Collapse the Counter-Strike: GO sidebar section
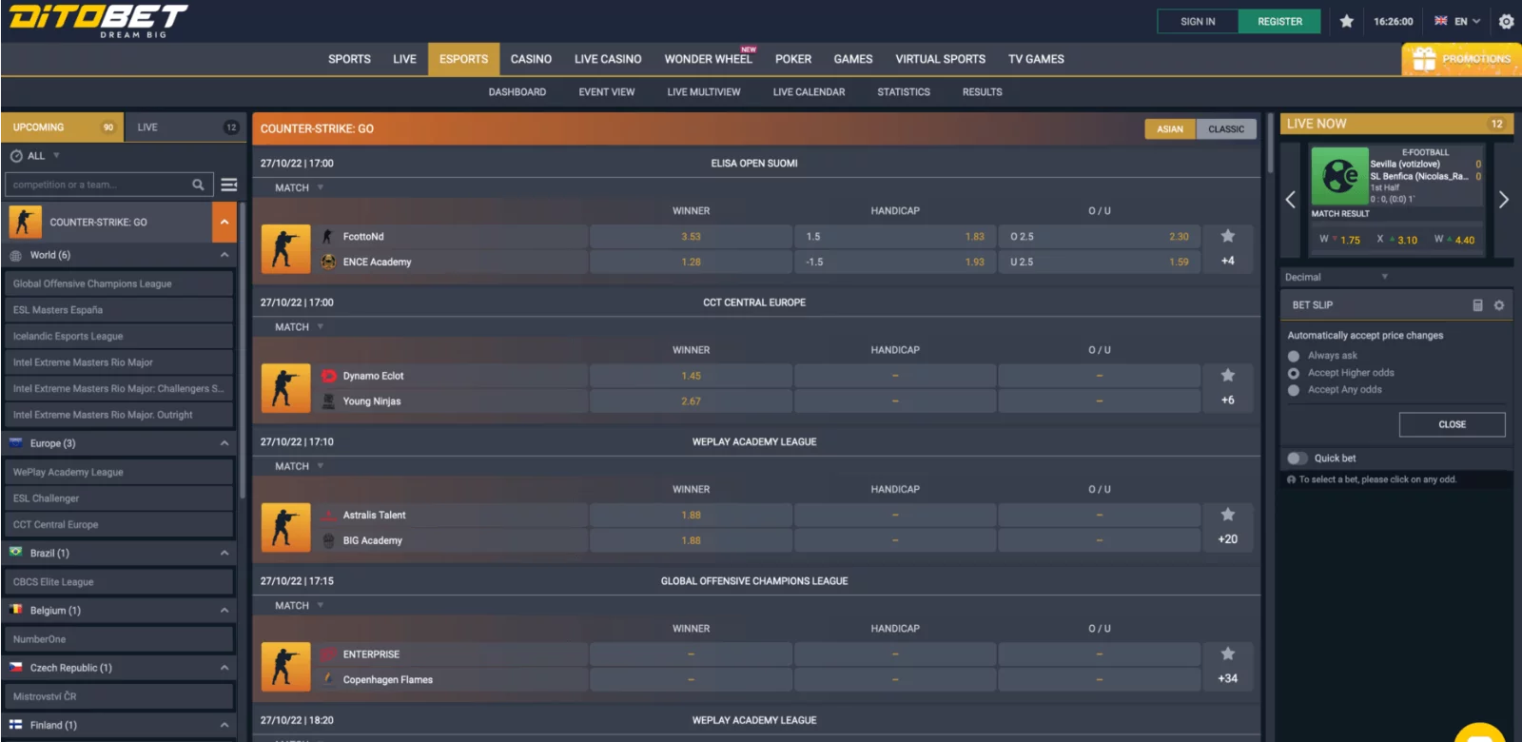The width and height of the screenshot is (1522, 742). click(x=224, y=222)
